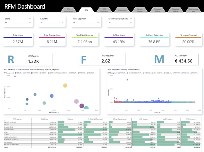Screen dimensions: 204x152
Task: Open the Monetary Analysis tab
Action: coord(175,10)
